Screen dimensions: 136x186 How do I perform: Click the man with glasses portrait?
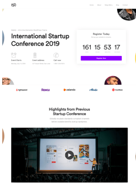click(x=8, y=81)
